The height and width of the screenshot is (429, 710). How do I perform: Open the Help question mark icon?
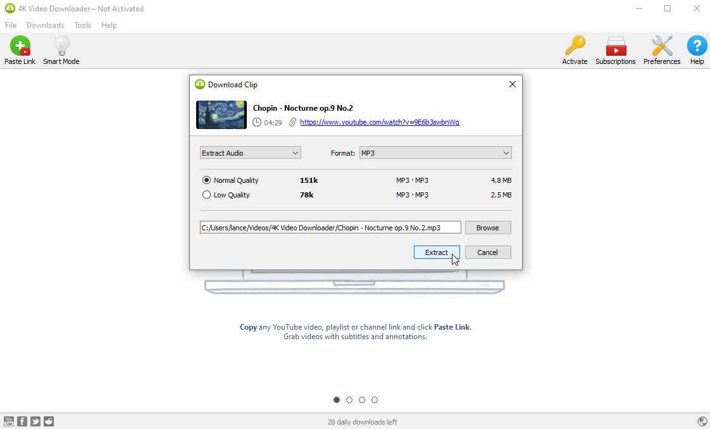tap(697, 46)
